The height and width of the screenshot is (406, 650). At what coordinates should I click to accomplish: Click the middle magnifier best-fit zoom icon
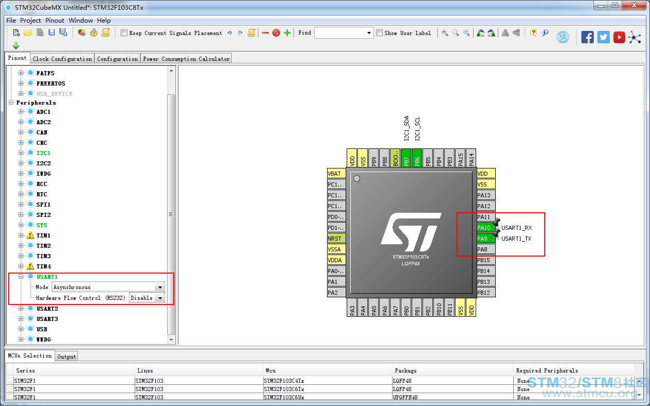[x=456, y=32]
